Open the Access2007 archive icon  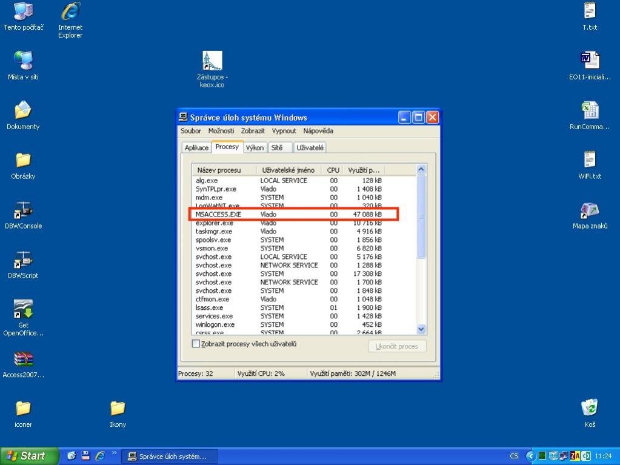(x=23, y=359)
